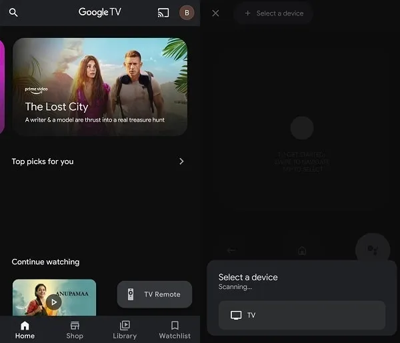Tap the purple card at left edge
The image size is (400, 343).
pos(2,87)
